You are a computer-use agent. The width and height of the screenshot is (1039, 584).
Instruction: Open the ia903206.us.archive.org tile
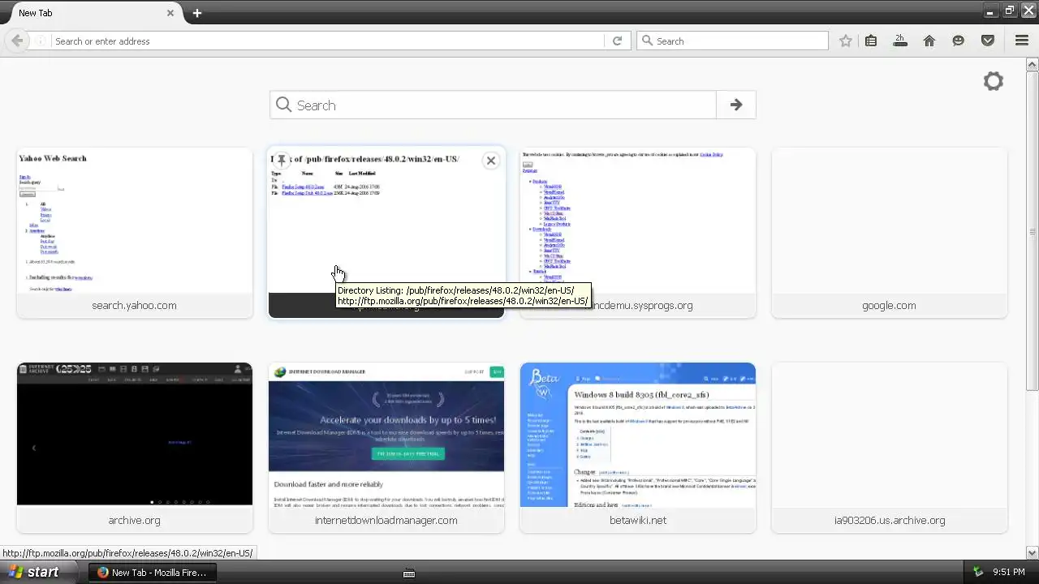tap(890, 448)
